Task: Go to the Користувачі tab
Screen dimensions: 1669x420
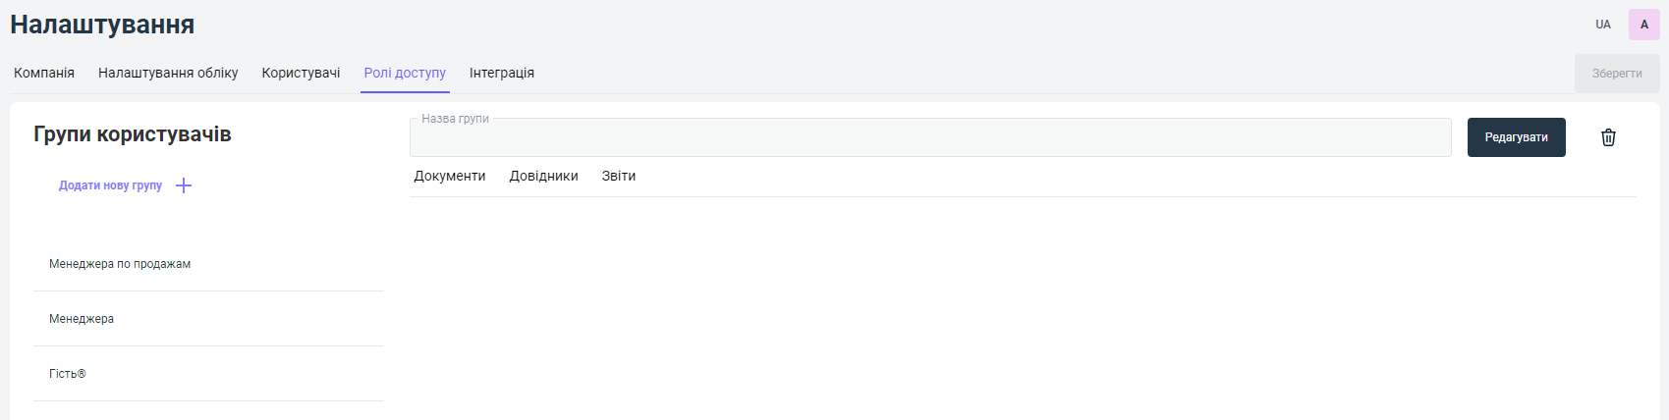Action: point(301,73)
